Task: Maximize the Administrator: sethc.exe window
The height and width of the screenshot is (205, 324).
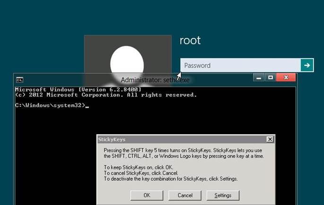Action: coord(270,77)
